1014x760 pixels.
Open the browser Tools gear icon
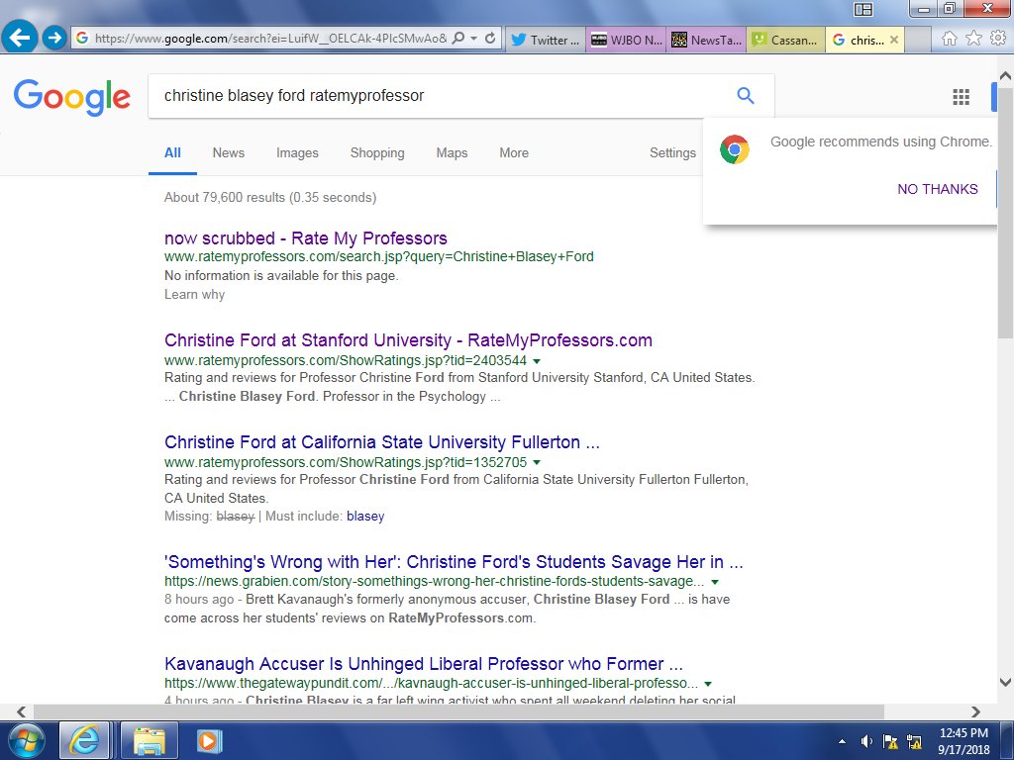tap(998, 39)
